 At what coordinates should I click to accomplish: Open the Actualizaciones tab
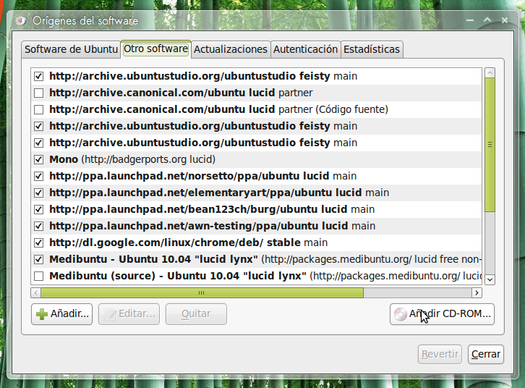231,50
